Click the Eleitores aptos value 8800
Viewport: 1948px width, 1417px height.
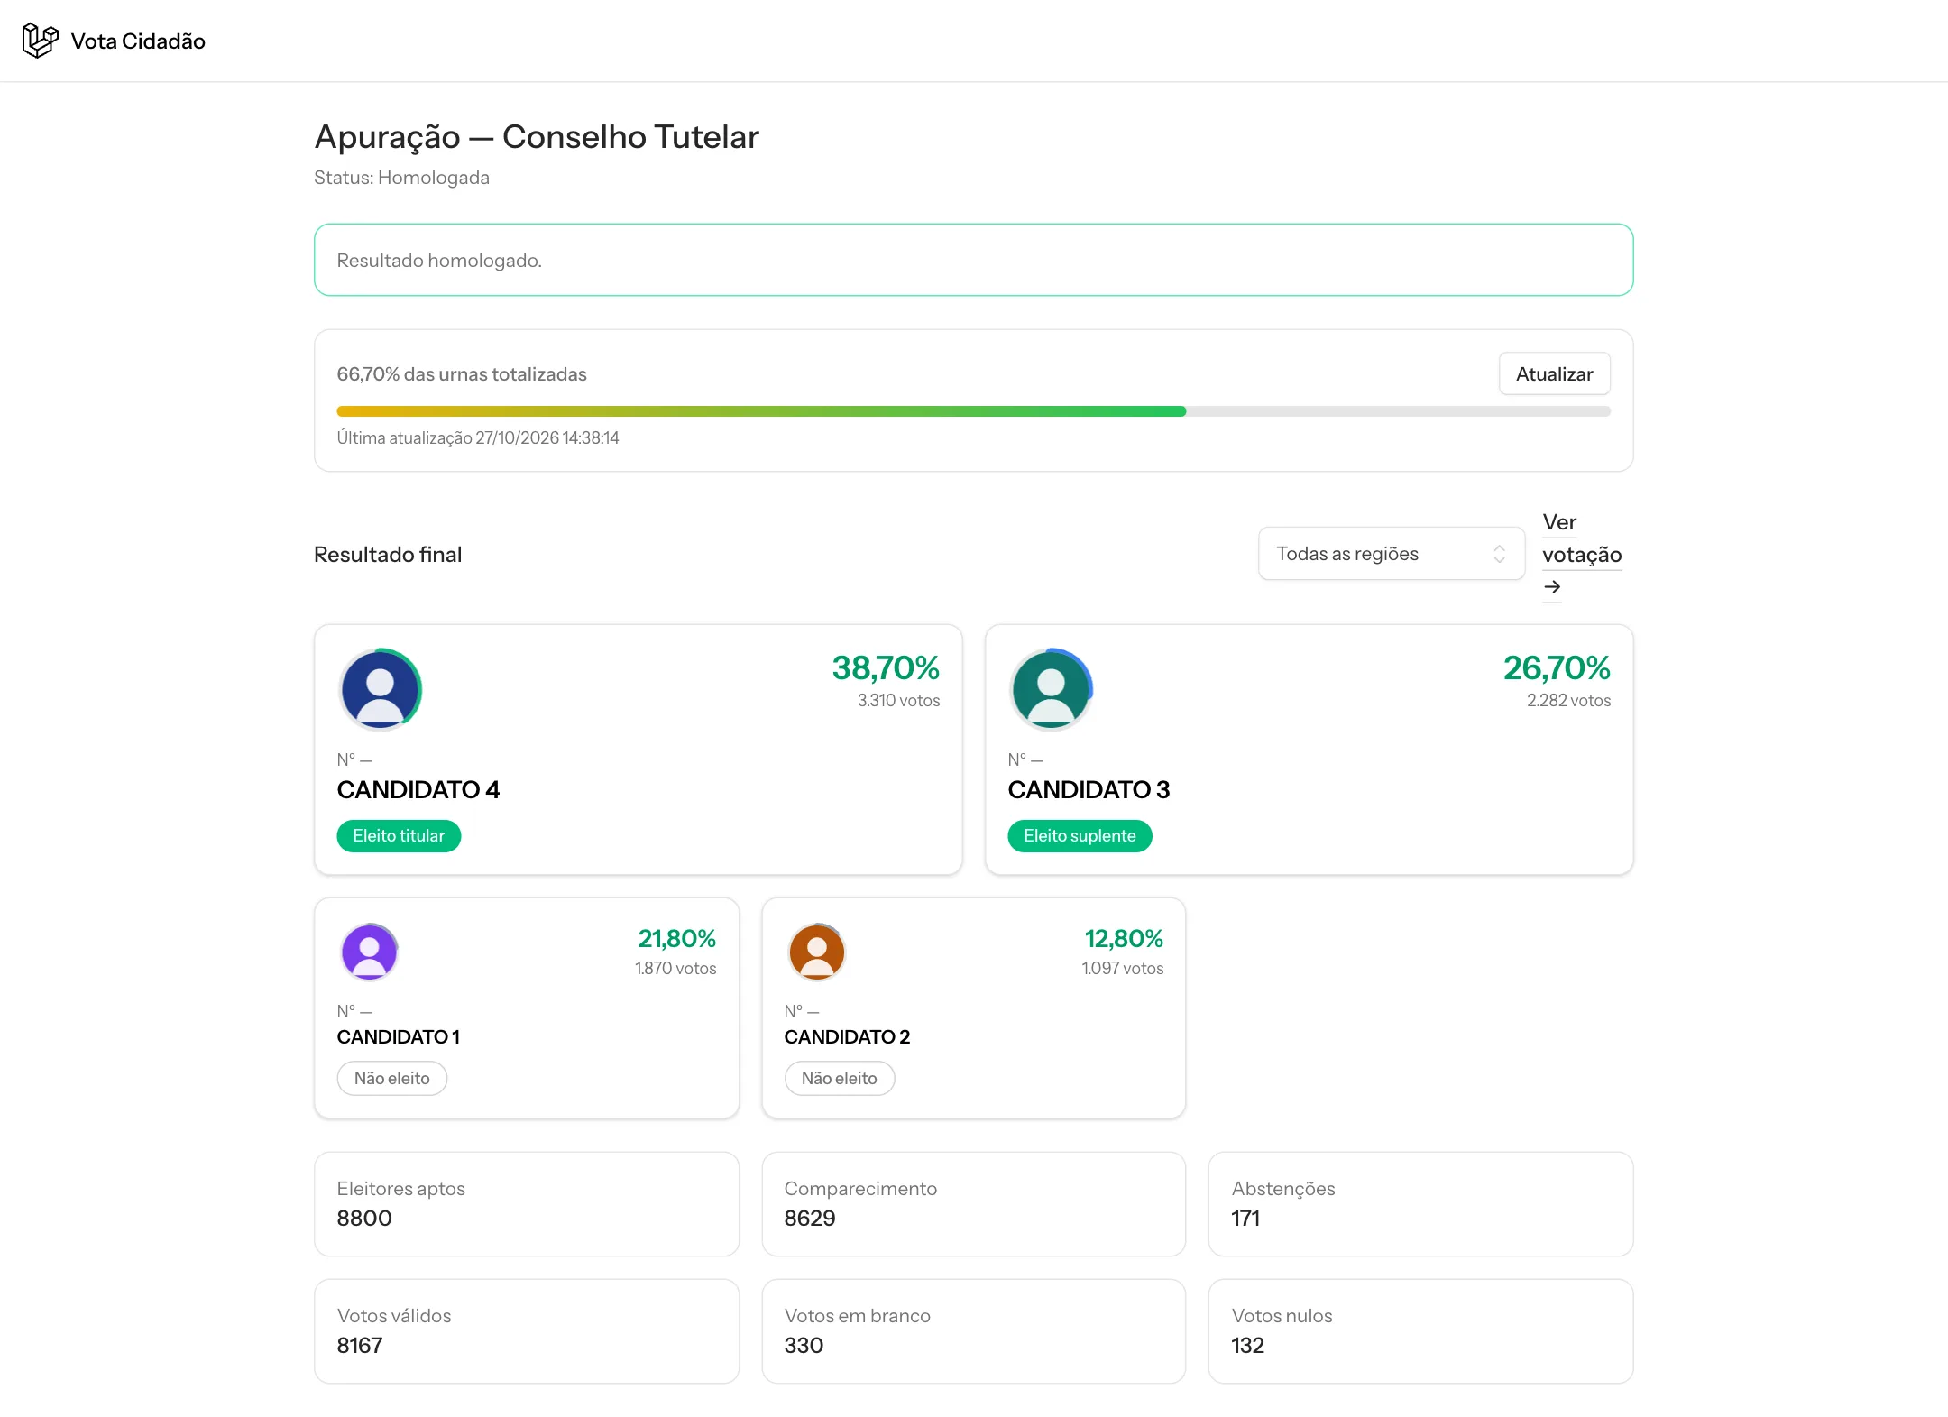364,1219
